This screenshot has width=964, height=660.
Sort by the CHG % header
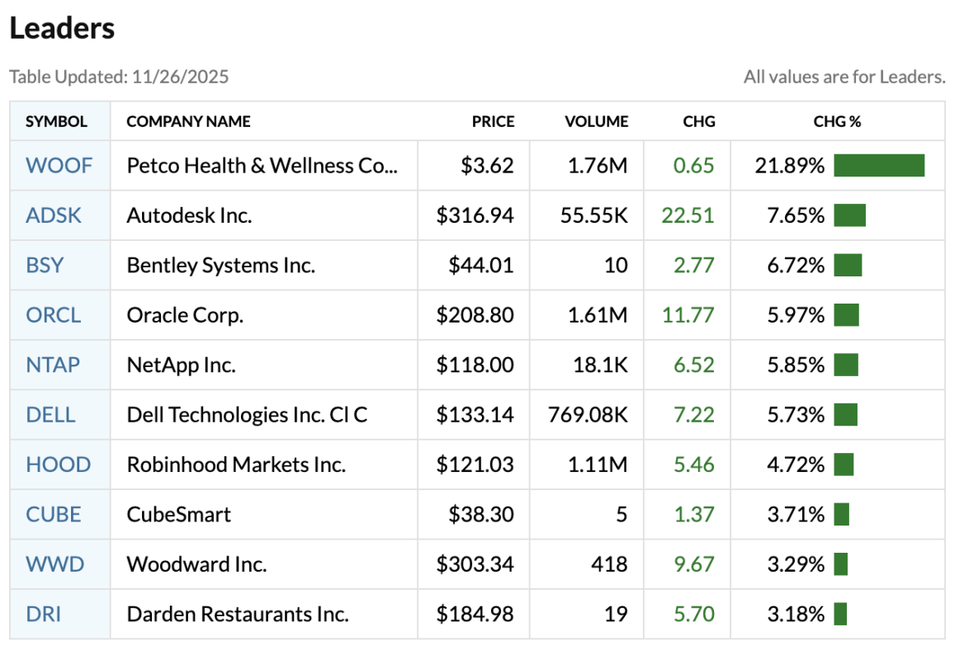coord(837,122)
